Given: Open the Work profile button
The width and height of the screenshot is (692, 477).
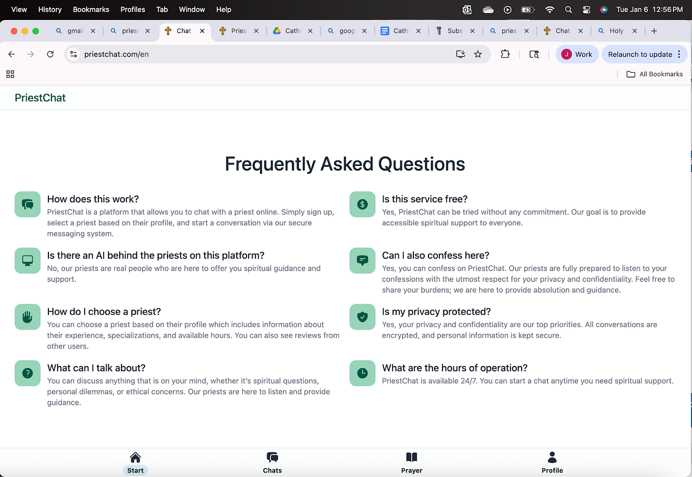Looking at the screenshot, I should (577, 54).
